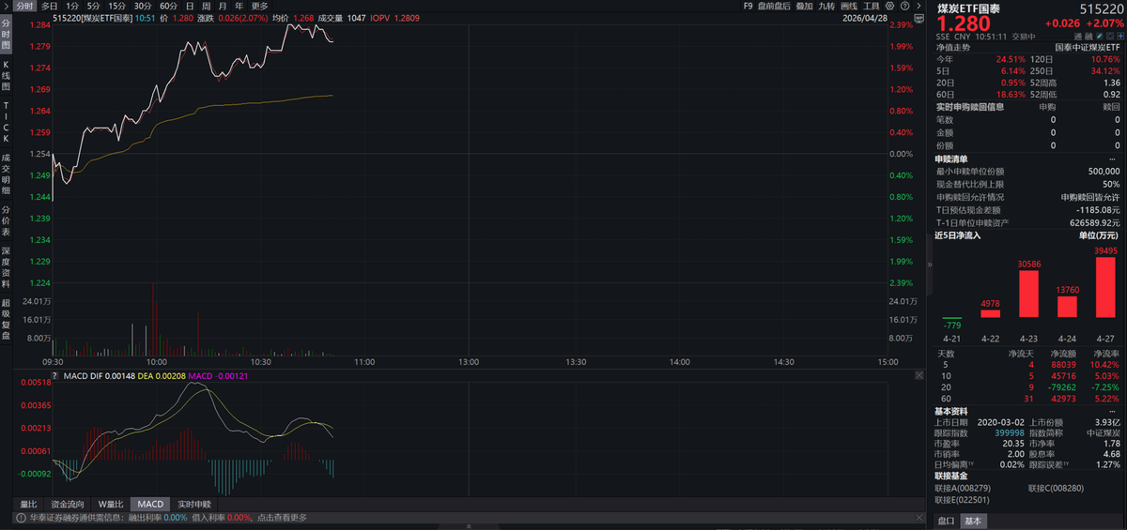Click the pencil edit icon beside 融
The height and width of the screenshot is (530, 1127).
1099,37
